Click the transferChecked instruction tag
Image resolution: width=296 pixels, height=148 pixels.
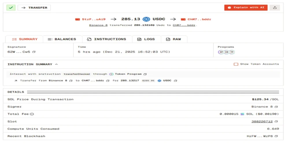pos(77,74)
